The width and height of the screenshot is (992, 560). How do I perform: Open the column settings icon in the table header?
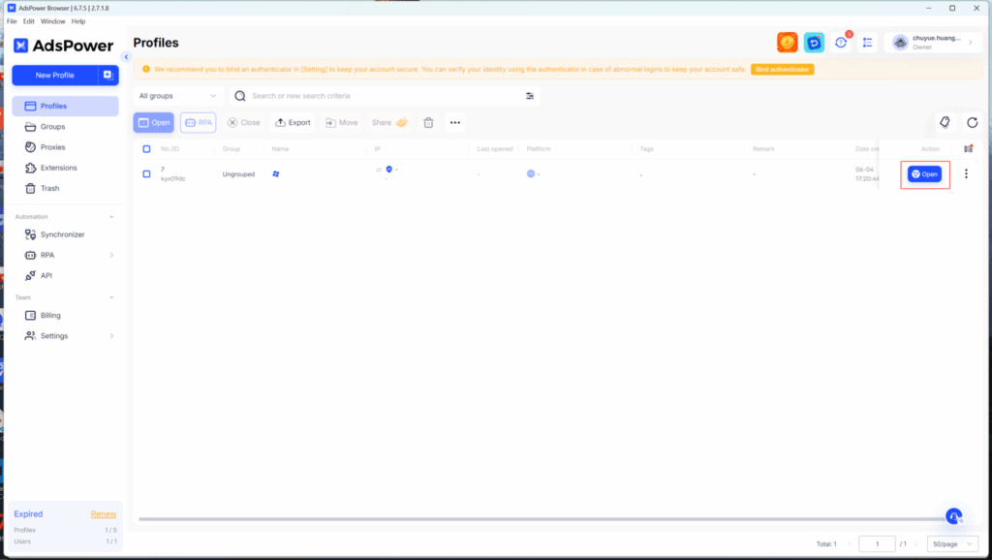(x=968, y=148)
